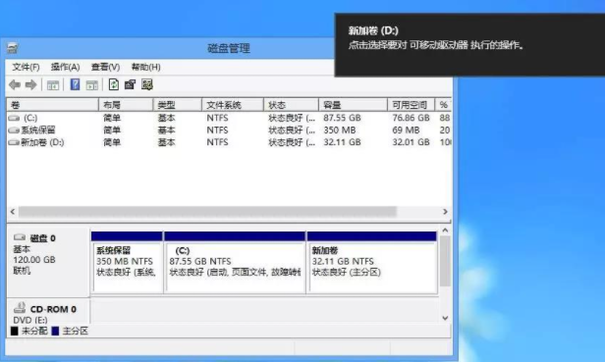Click the horizontal scrollbar thumb in volume list
Viewport: 605px width, 362px height.
(x=207, y=211)
